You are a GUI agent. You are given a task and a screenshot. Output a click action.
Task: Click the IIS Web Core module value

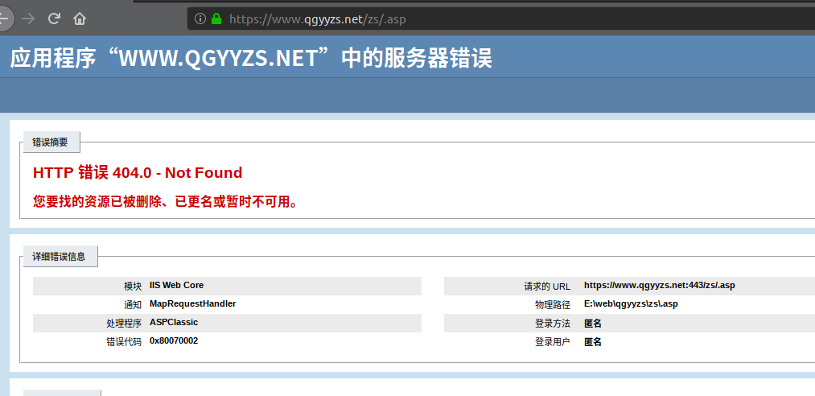(x=177, y=285)
